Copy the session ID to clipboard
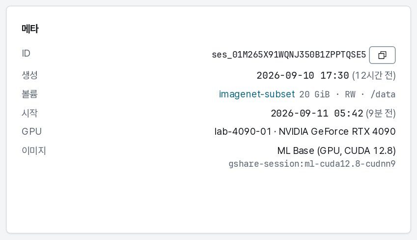 click(x=382, y=55)
